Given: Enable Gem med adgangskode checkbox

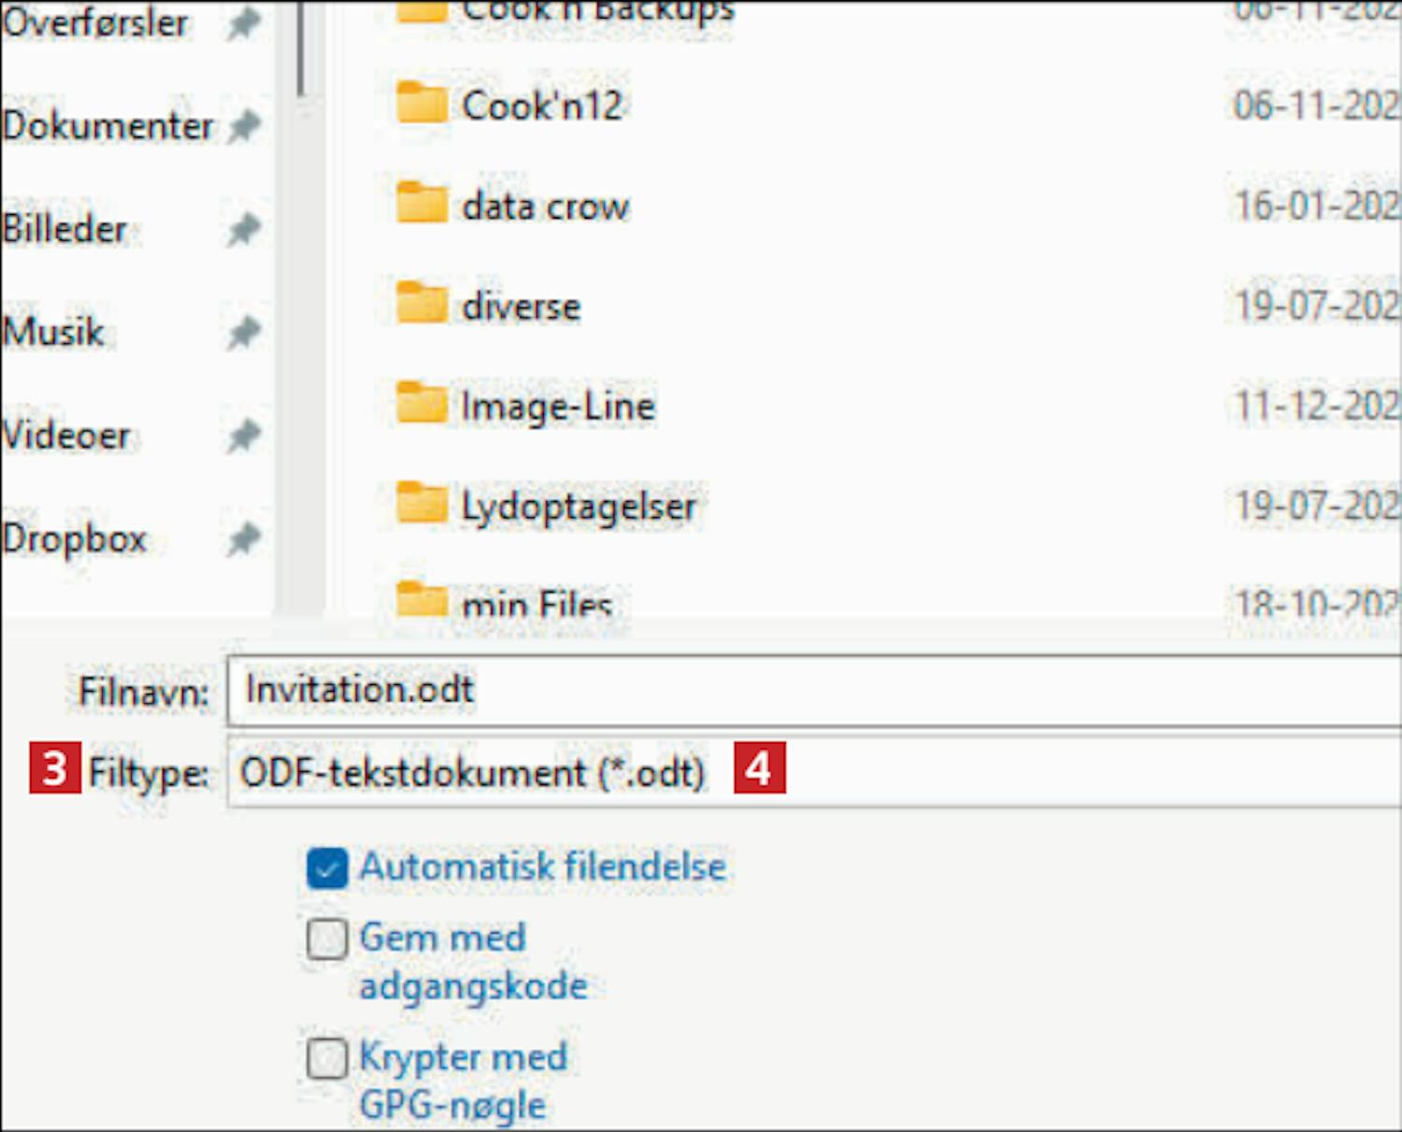Looking at the screenshot, I should click(327, 939).
